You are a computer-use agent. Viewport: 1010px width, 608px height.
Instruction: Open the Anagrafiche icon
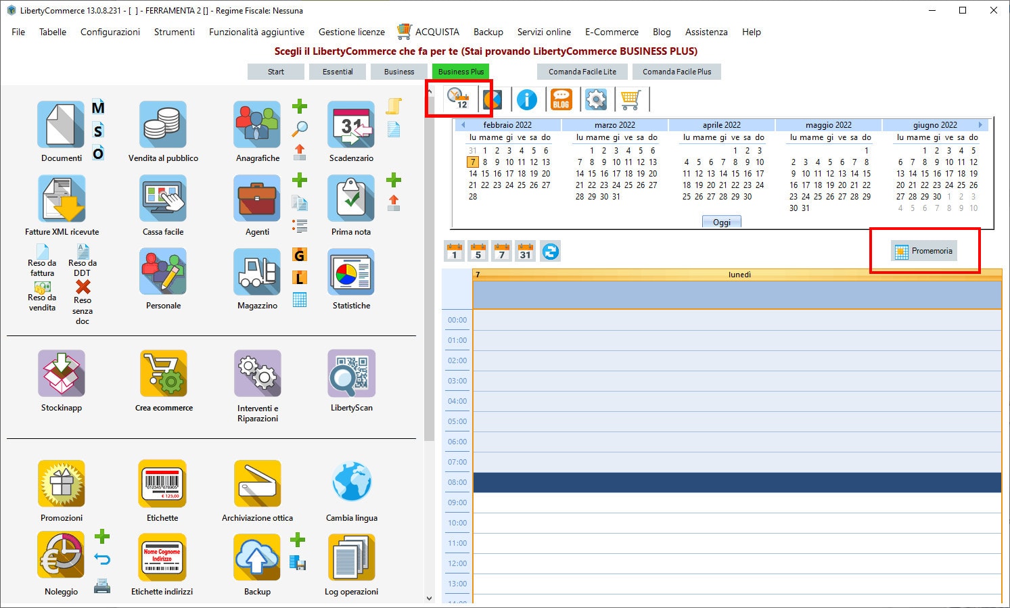point(257,125)
